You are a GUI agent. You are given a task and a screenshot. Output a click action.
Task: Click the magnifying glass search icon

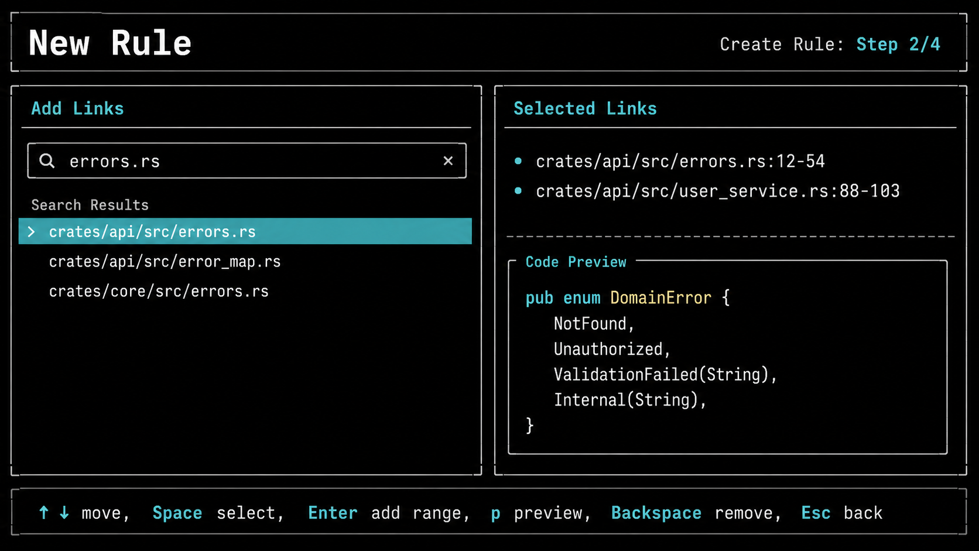click(47, 160)
